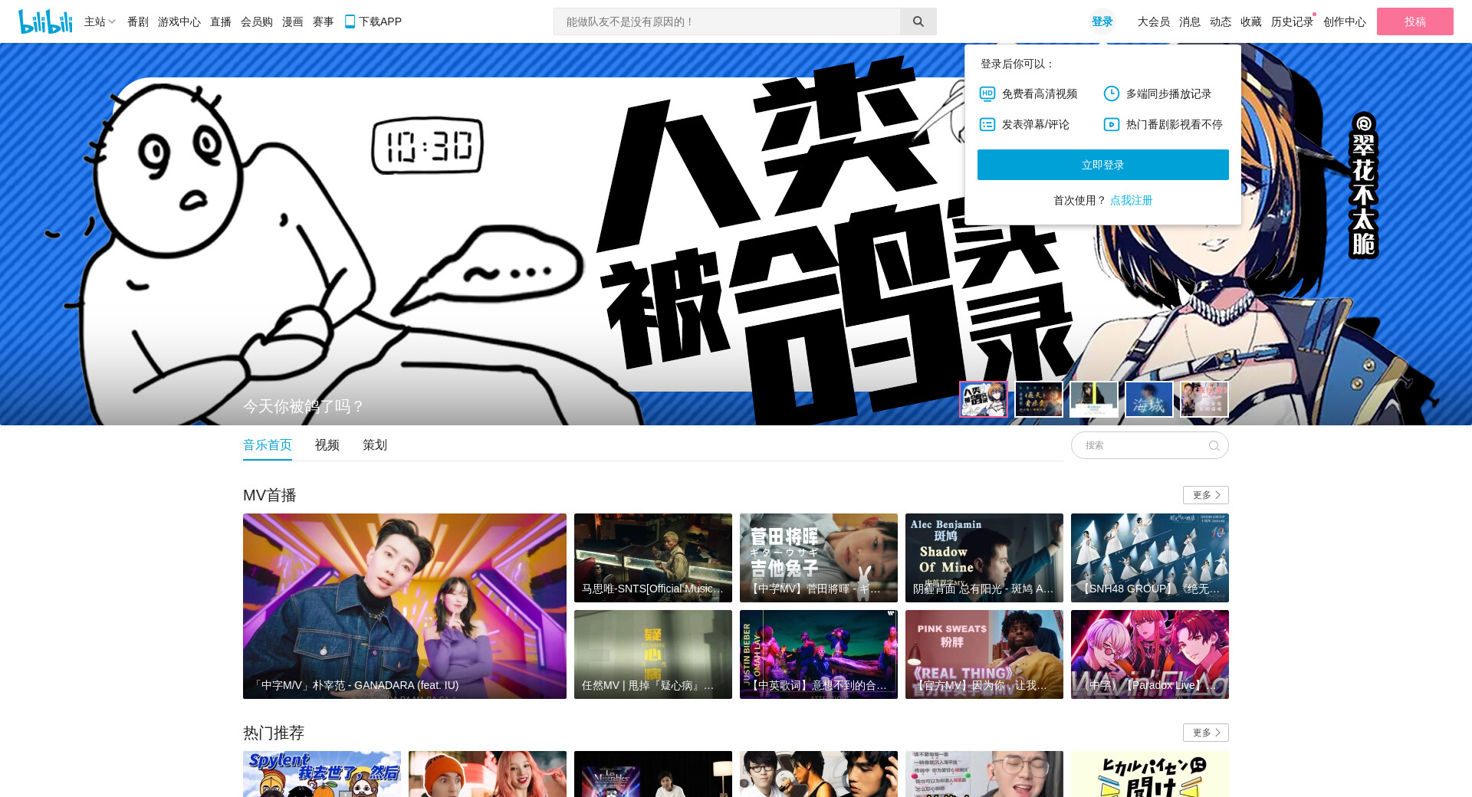Open 历史记录 in the top navigation
The image size is (1472, 797).
1291,21
